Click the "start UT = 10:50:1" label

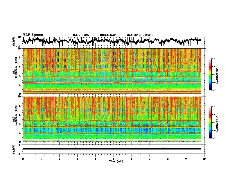tap(140, 35)
